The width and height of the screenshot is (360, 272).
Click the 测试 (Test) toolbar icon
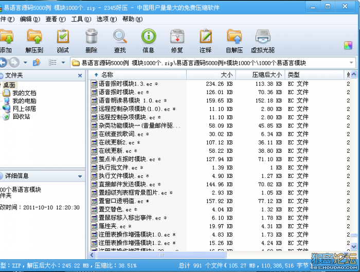click(63, 37)
